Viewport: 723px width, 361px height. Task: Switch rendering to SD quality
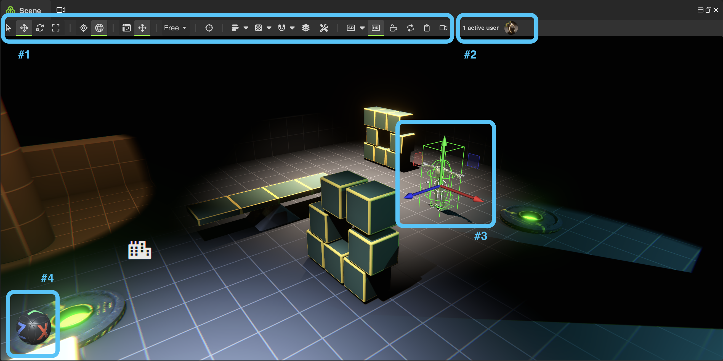(x=350, y=28)
